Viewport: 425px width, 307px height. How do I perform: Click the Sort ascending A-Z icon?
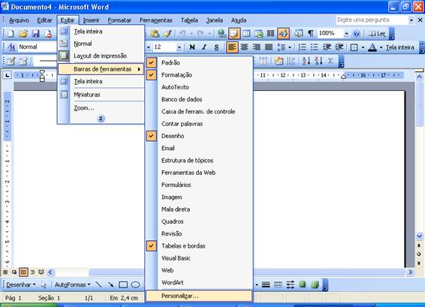[306, 61]
